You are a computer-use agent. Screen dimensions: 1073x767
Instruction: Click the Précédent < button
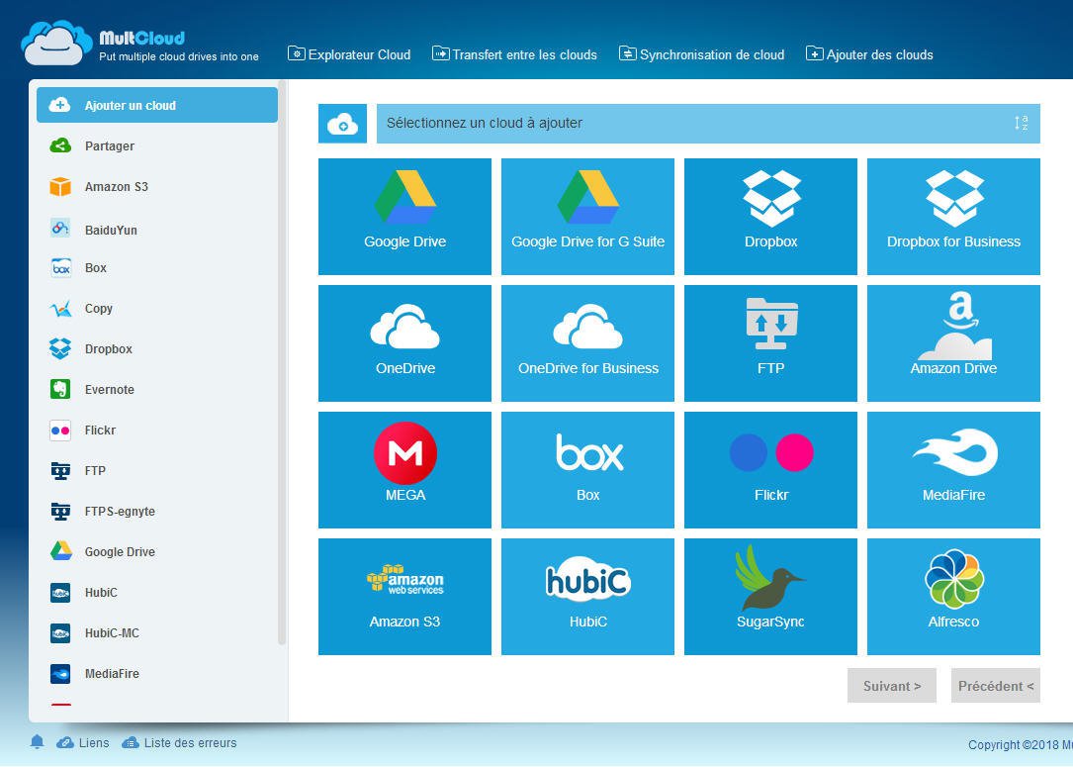pos(996,686)
